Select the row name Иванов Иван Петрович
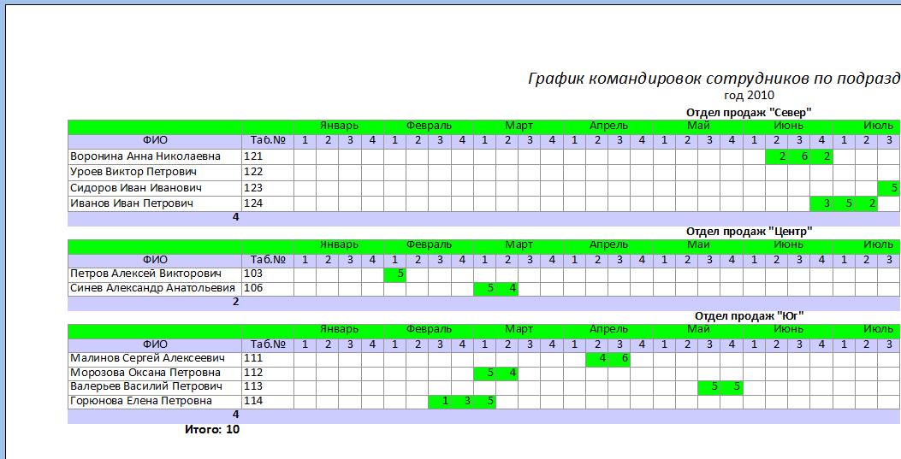Viewport: 901px width, 459px height. click(132, 203)
